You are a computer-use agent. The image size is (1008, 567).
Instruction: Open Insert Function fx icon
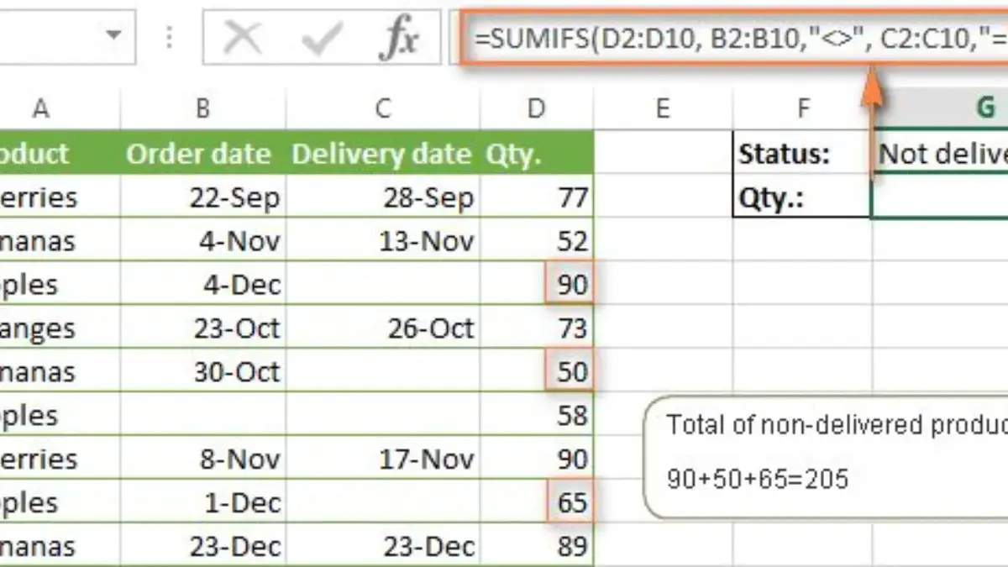point(399,38)
